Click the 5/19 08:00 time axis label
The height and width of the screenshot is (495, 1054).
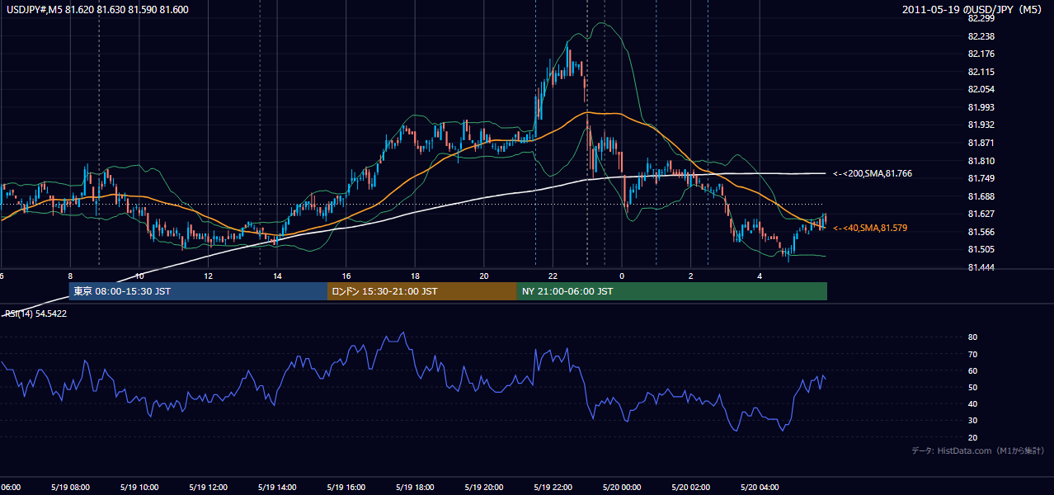pos(69,487)
